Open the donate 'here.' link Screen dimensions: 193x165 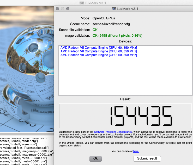(136, 151)
